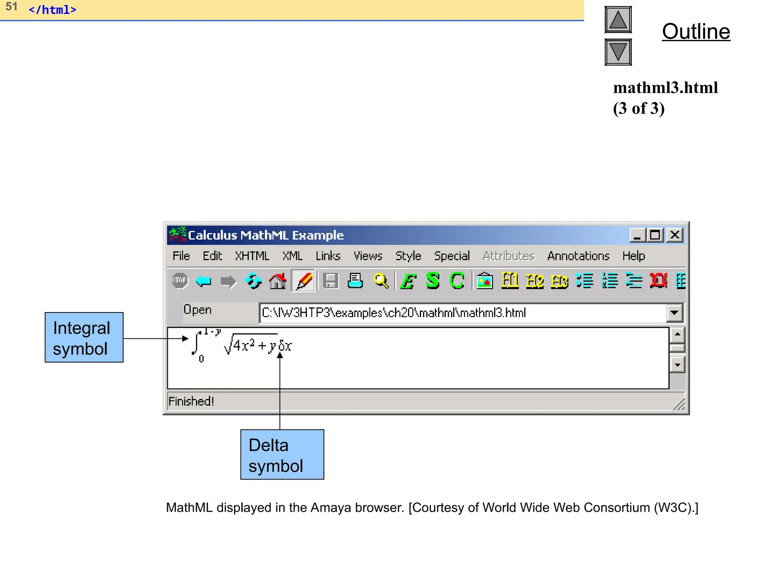Insert a numbered list
Image resolution: width=781 pixels, height=586 pixels.
point(610,281)
